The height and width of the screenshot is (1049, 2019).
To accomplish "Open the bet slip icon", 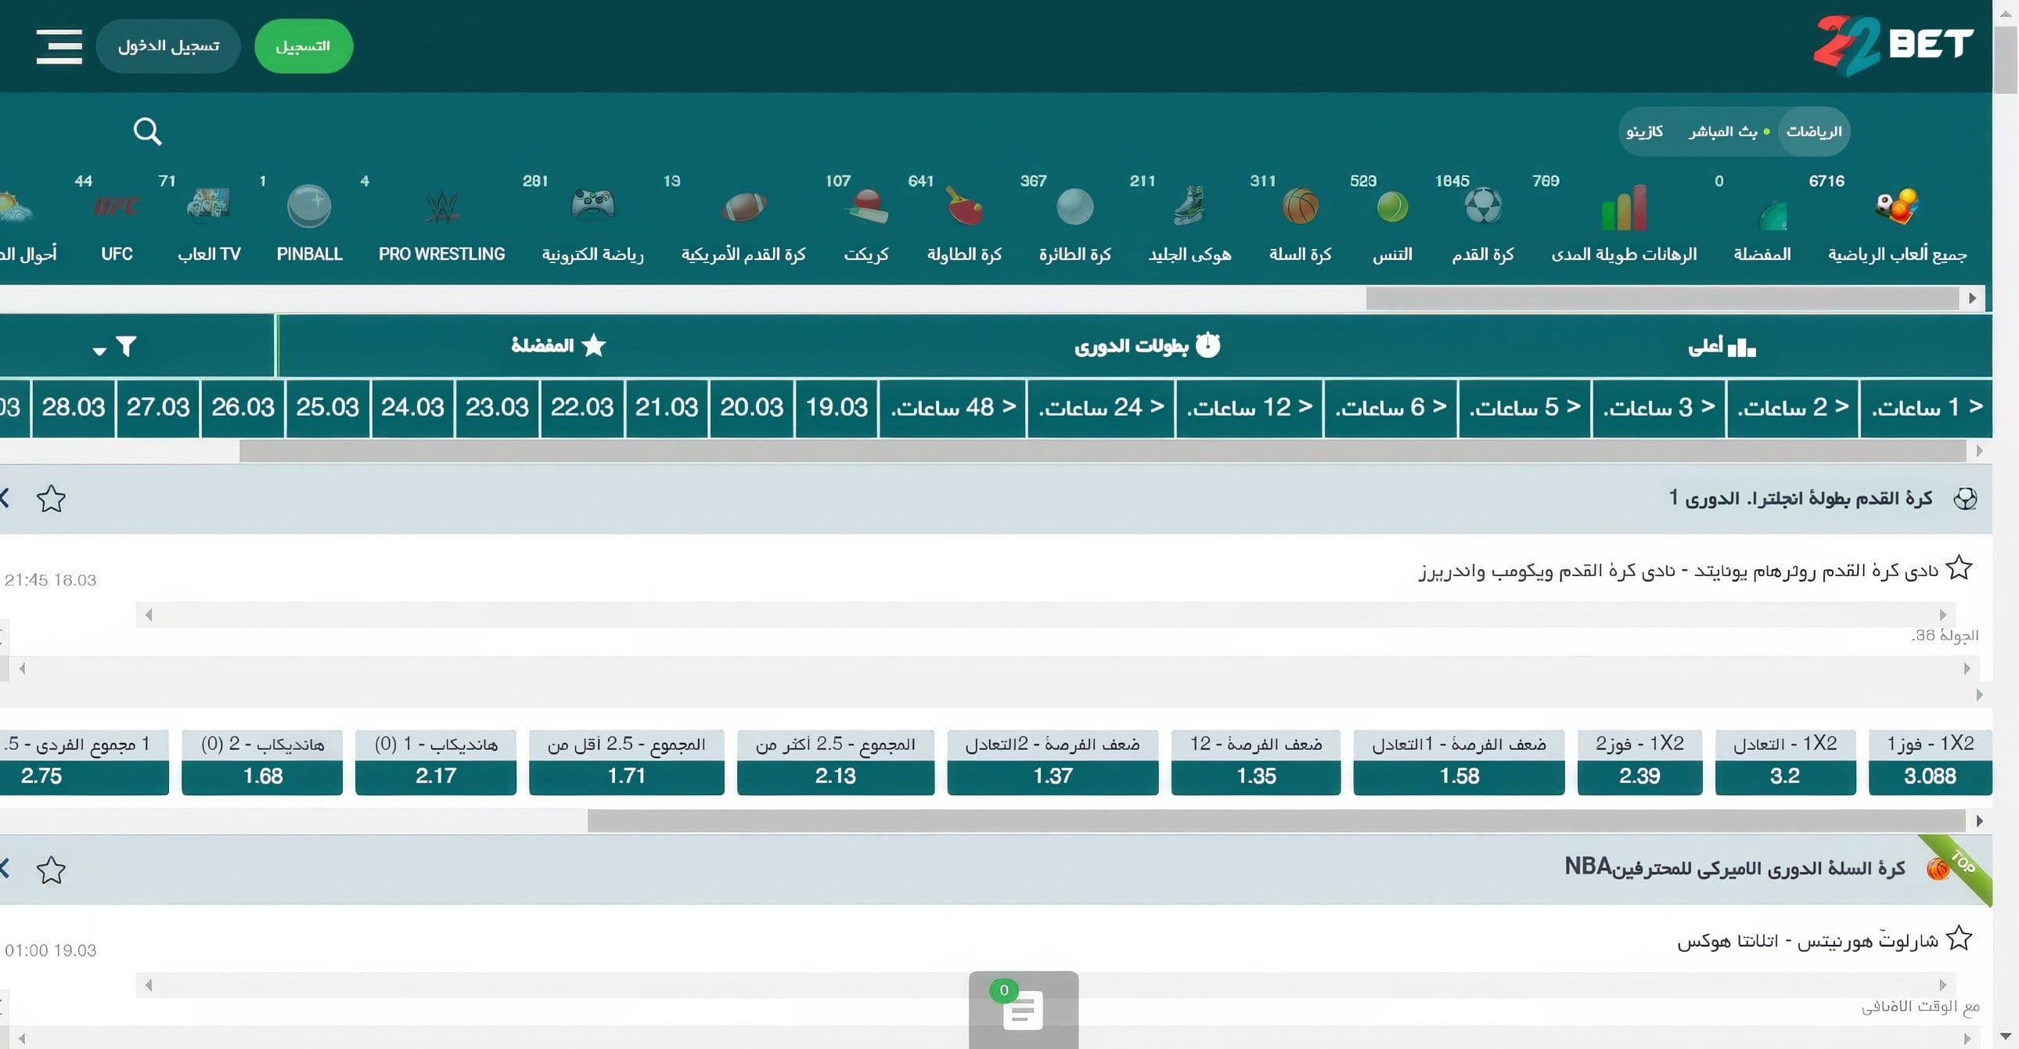I will point(1023,1011).
